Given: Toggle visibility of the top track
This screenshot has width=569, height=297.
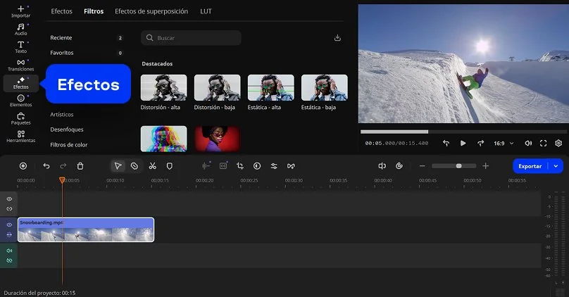Looking at the screenshot, I should [9, 199].
